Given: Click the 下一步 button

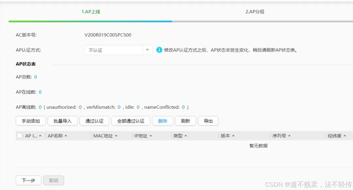Looking at the screenshot, I should [28, 180].
